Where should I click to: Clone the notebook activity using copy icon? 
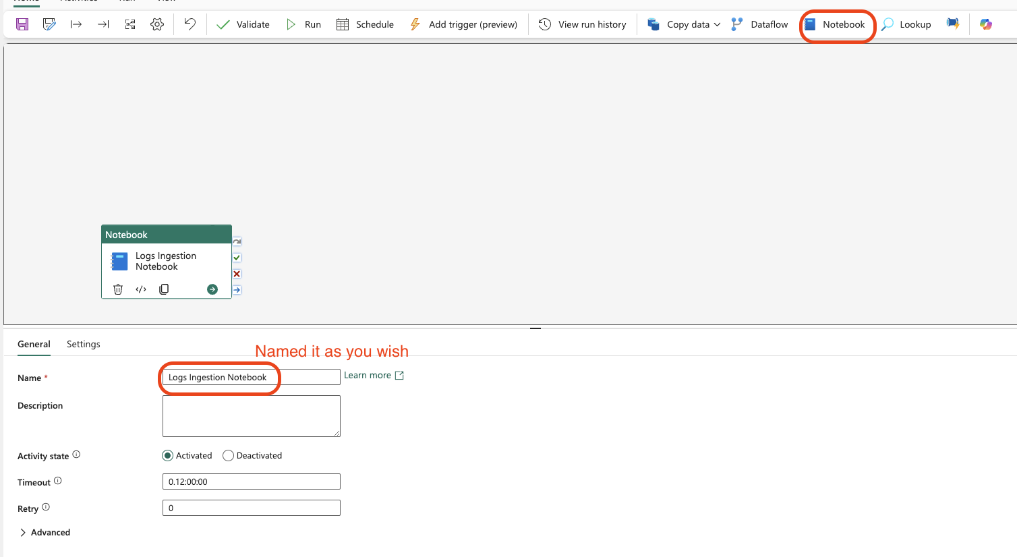click(164, 289)
